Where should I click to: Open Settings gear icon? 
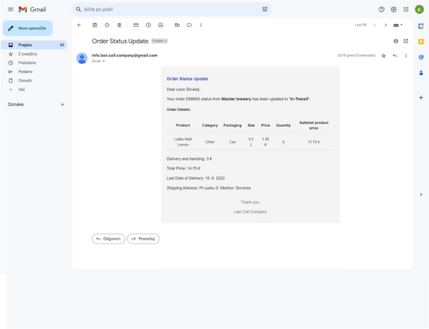[x=394, y=9]
